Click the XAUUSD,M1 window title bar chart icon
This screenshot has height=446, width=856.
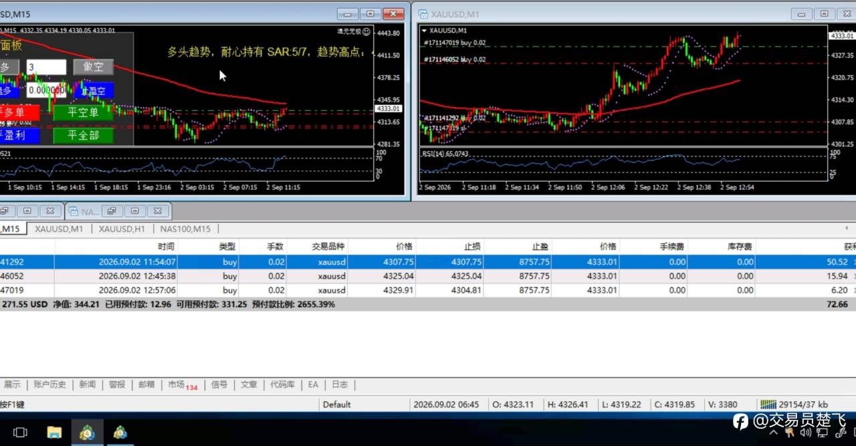[x=423, y=14]
